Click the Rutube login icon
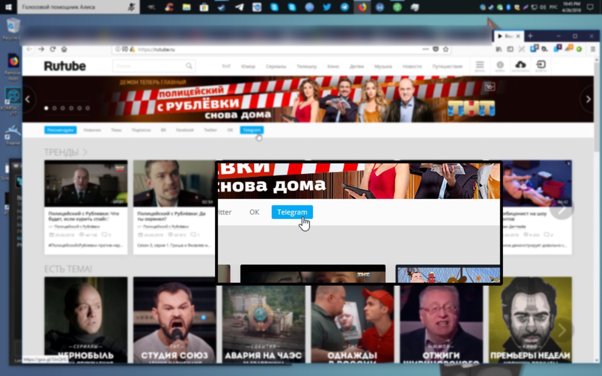602x376 pixels. coord(541,65)
